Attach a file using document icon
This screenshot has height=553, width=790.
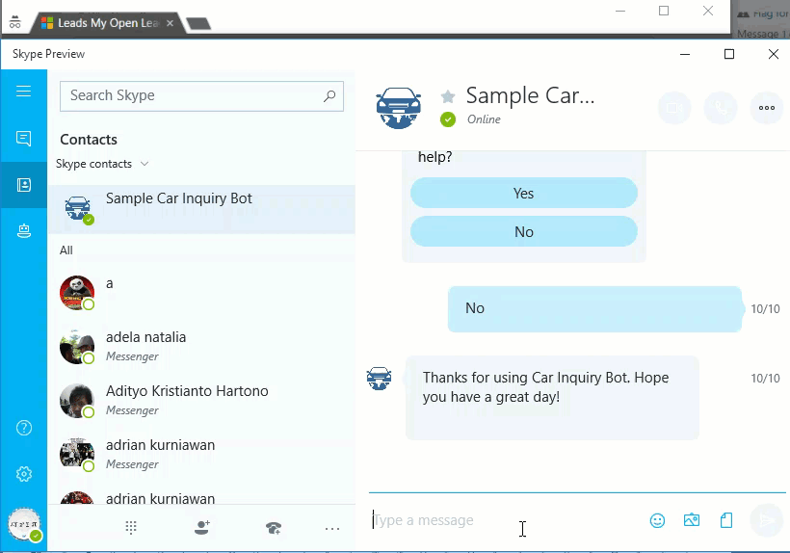pos(726,520)
